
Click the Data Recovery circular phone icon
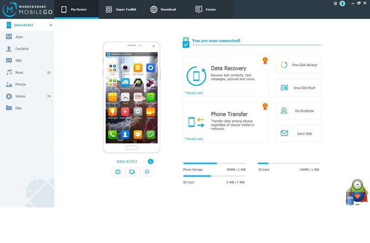196,76
